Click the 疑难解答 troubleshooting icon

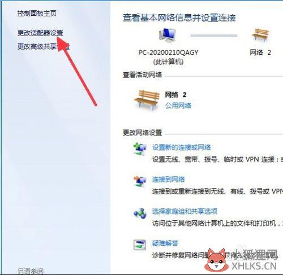[x=140, y=245]
